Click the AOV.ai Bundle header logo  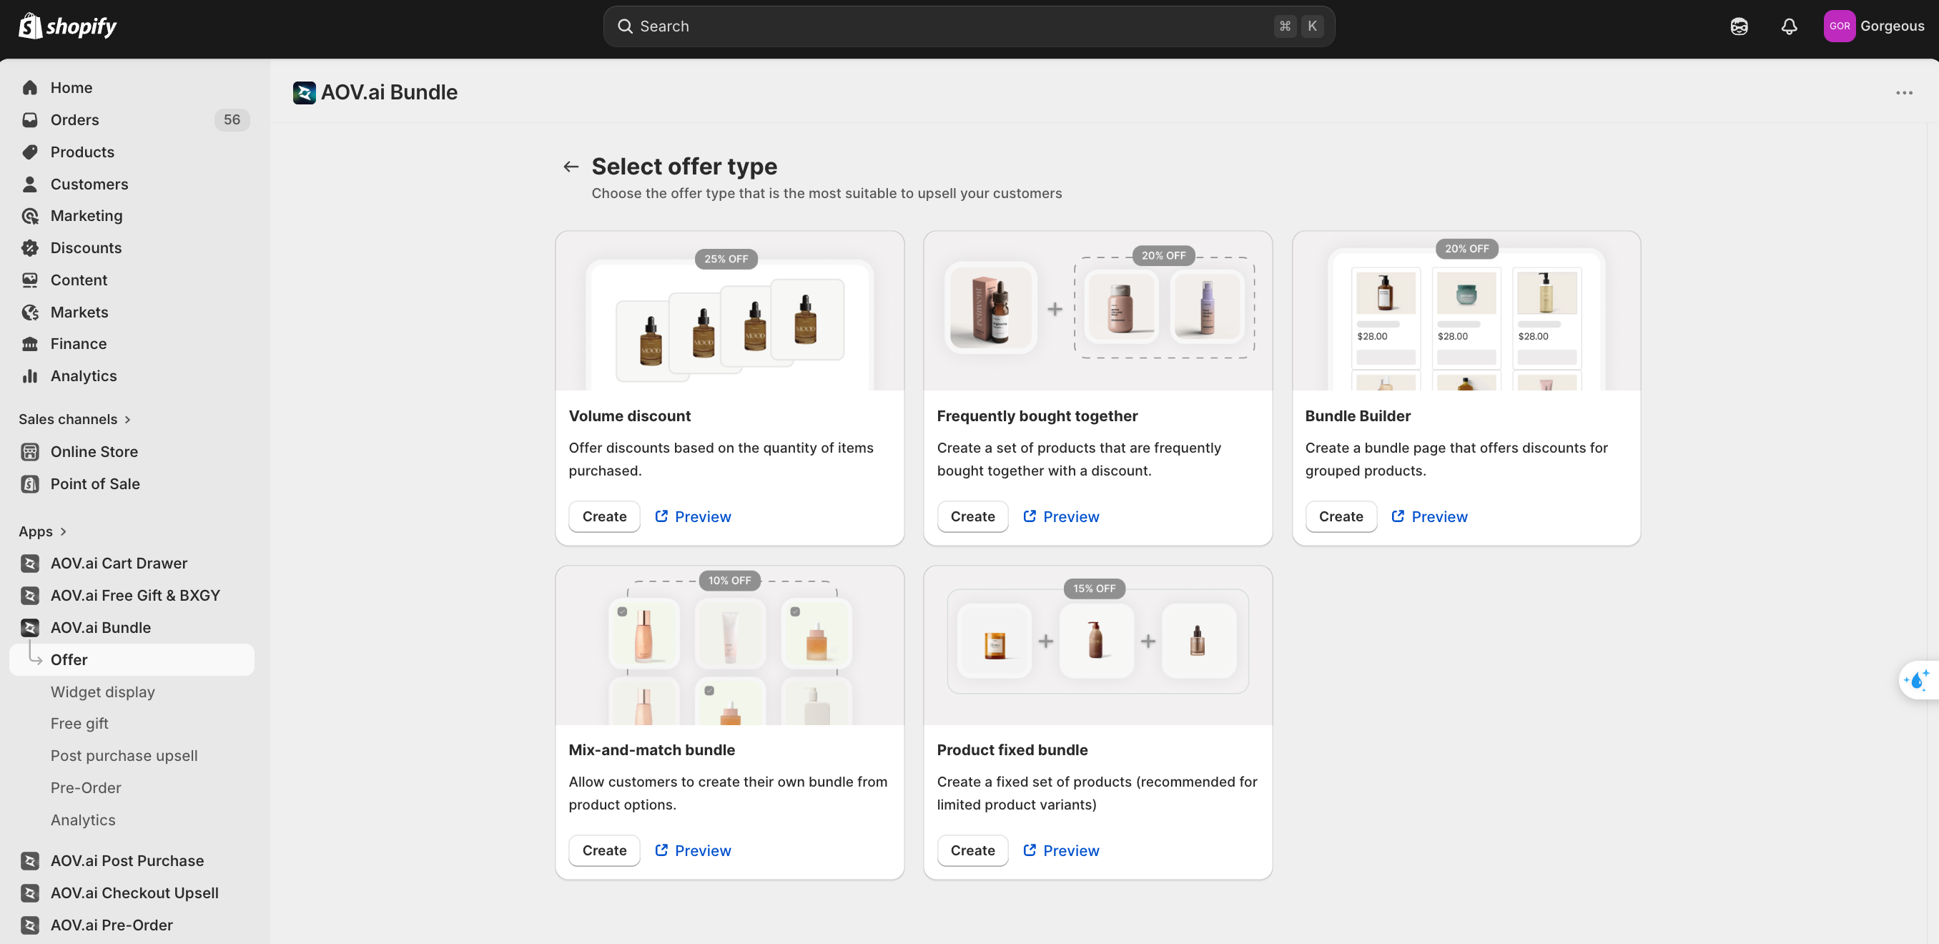tap(304, 92)
